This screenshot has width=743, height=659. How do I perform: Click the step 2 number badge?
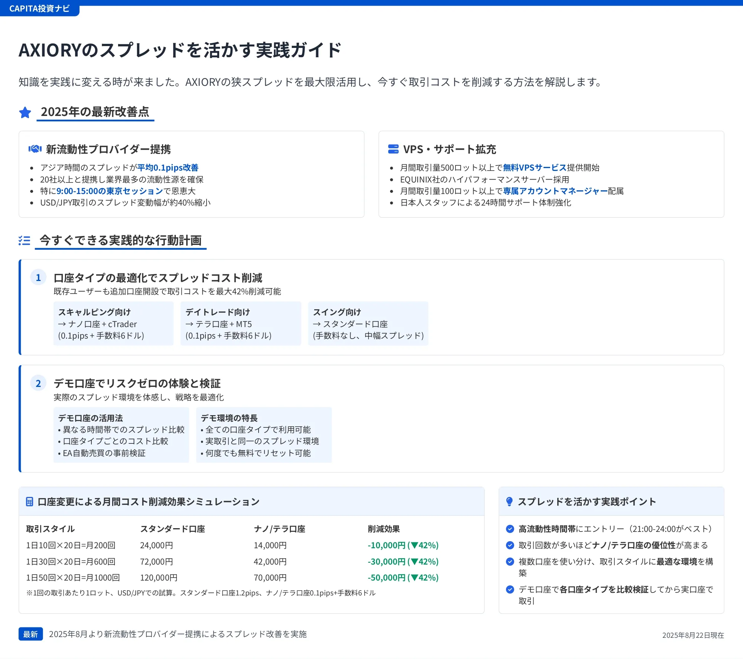[38, 384]
